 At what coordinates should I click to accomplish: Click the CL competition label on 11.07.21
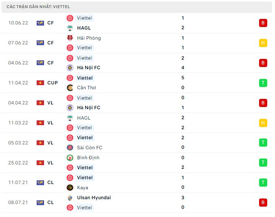(50, 183)
